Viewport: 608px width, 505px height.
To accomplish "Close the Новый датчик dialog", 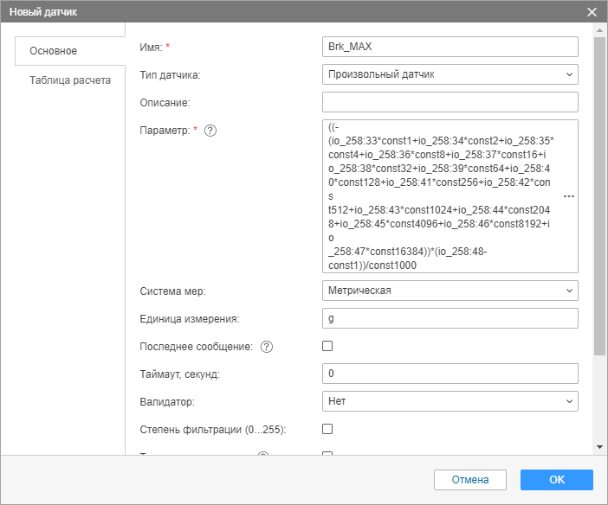I will tap(592, 12).
